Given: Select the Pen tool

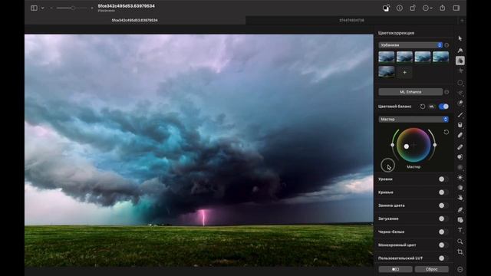Looking at the screenshot, I should (x=460, y=209).
